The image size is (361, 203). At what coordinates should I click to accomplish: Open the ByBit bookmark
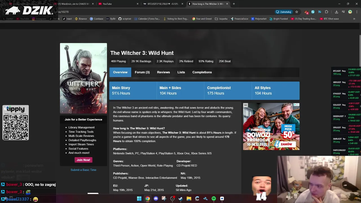[111, 19]
